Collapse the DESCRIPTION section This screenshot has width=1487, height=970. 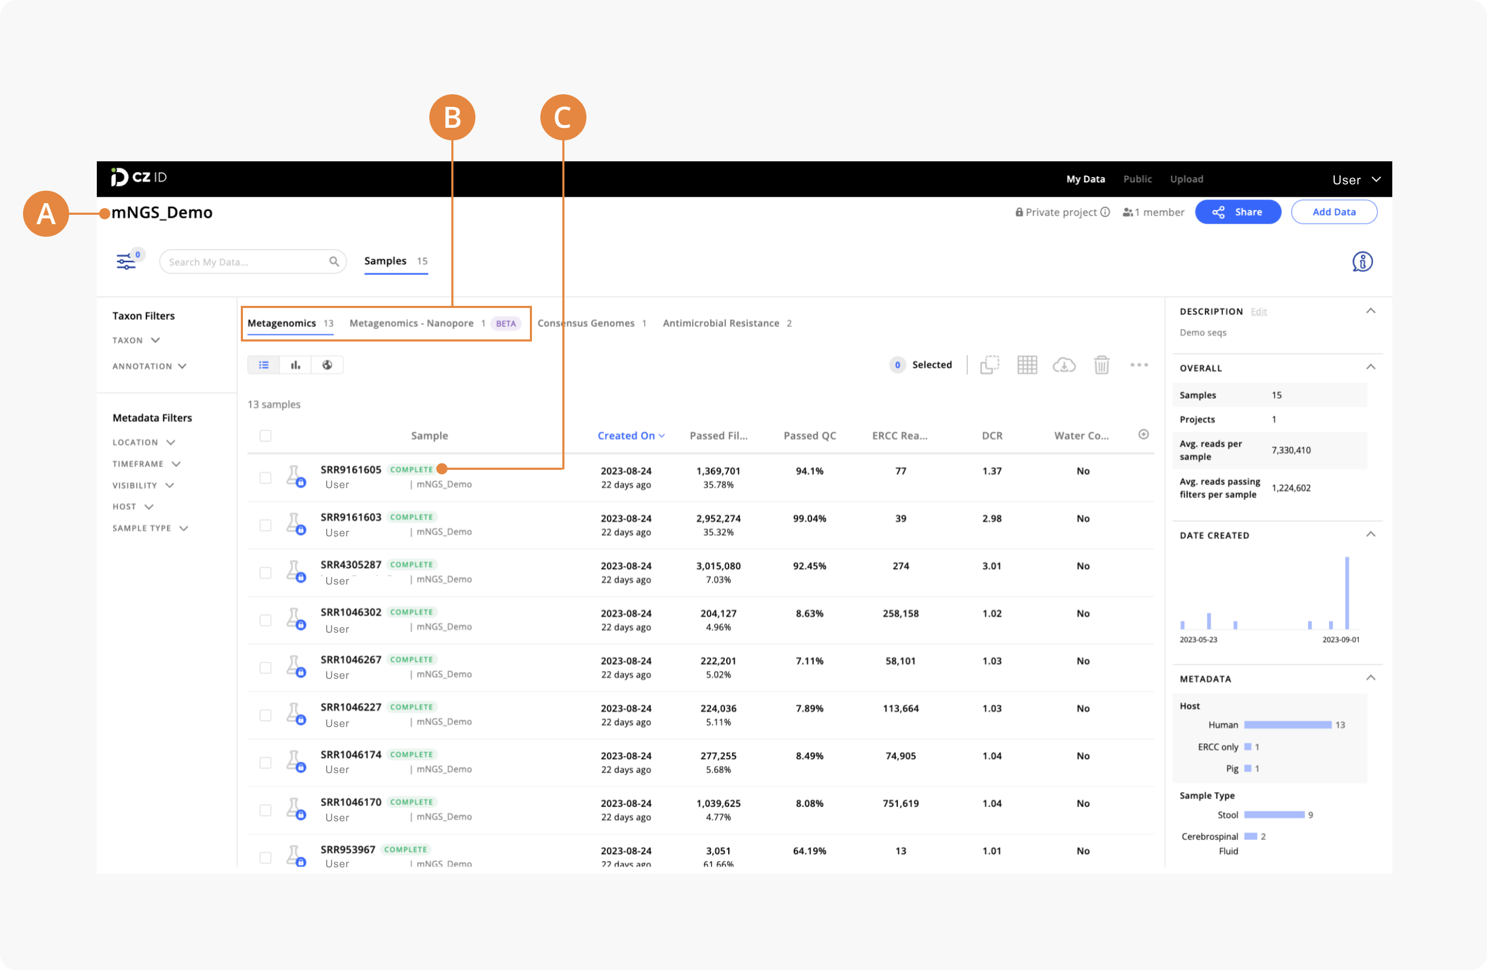click(x=1371, y=311)
